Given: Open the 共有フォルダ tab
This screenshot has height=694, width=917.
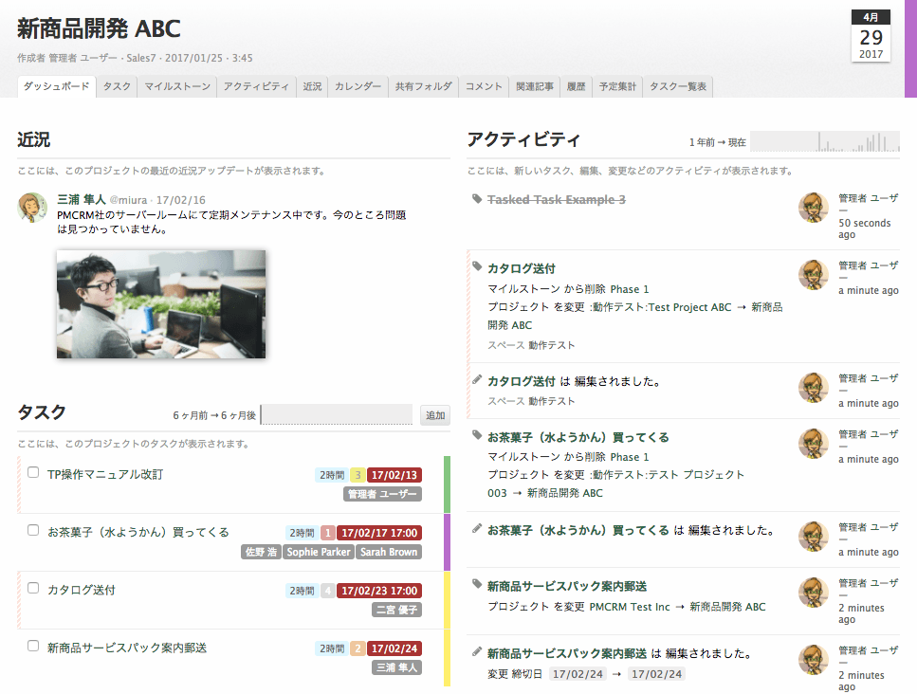Looking at the screenshot, I should coord(423,86).
